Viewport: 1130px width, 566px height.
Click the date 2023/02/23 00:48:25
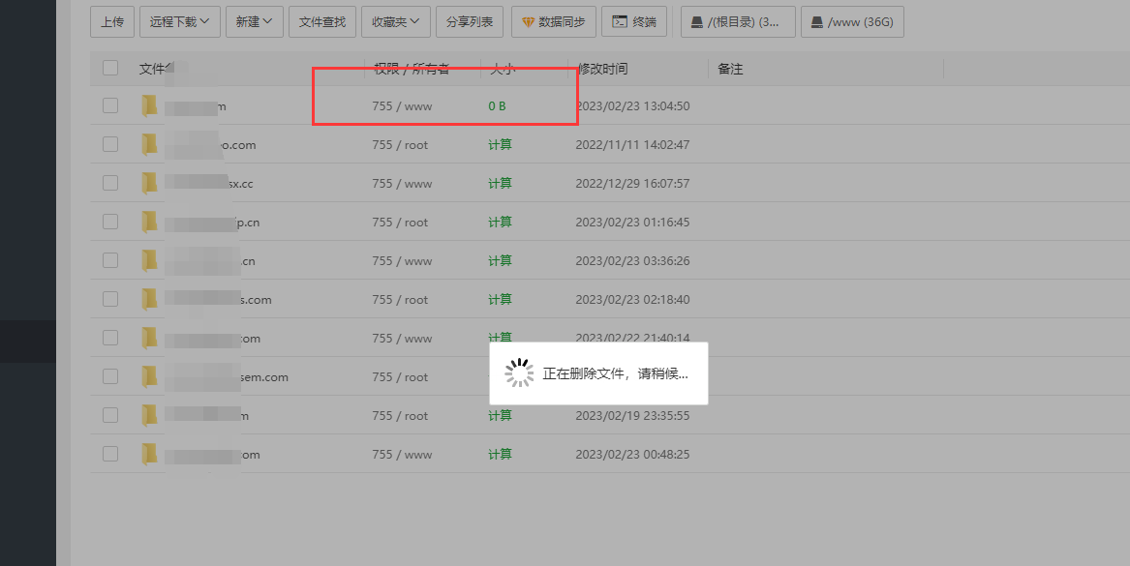632,455
